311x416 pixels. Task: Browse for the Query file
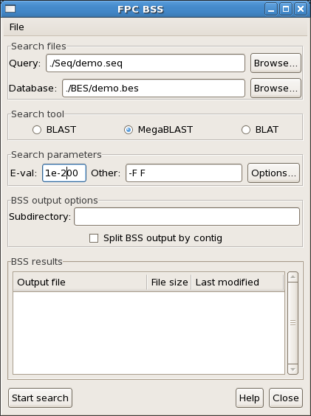[276, 63]
